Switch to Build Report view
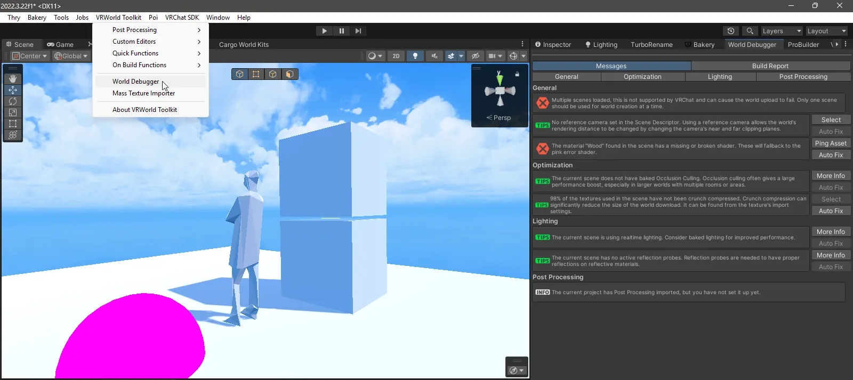The height and width of the screenshot is (380, 853). pos(770,66)
